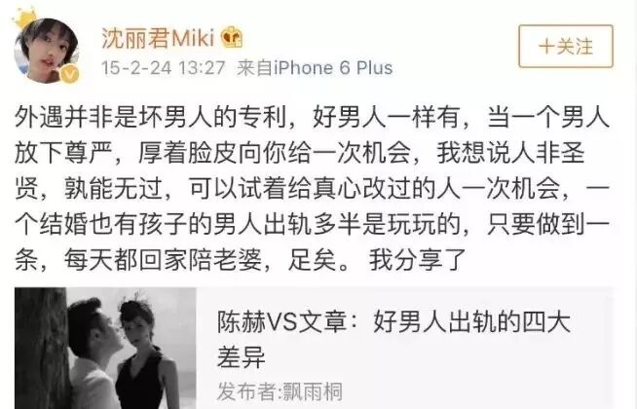Screen dimensions: 637x409
Task: Open 沈丽君Miki's profile avatar
Action: click(x=47, y=51)
